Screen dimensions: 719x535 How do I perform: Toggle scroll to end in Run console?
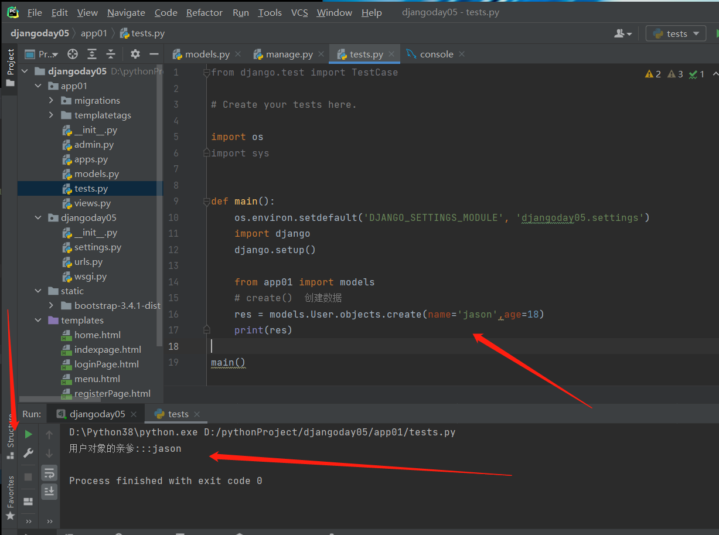tap(49, 491)
